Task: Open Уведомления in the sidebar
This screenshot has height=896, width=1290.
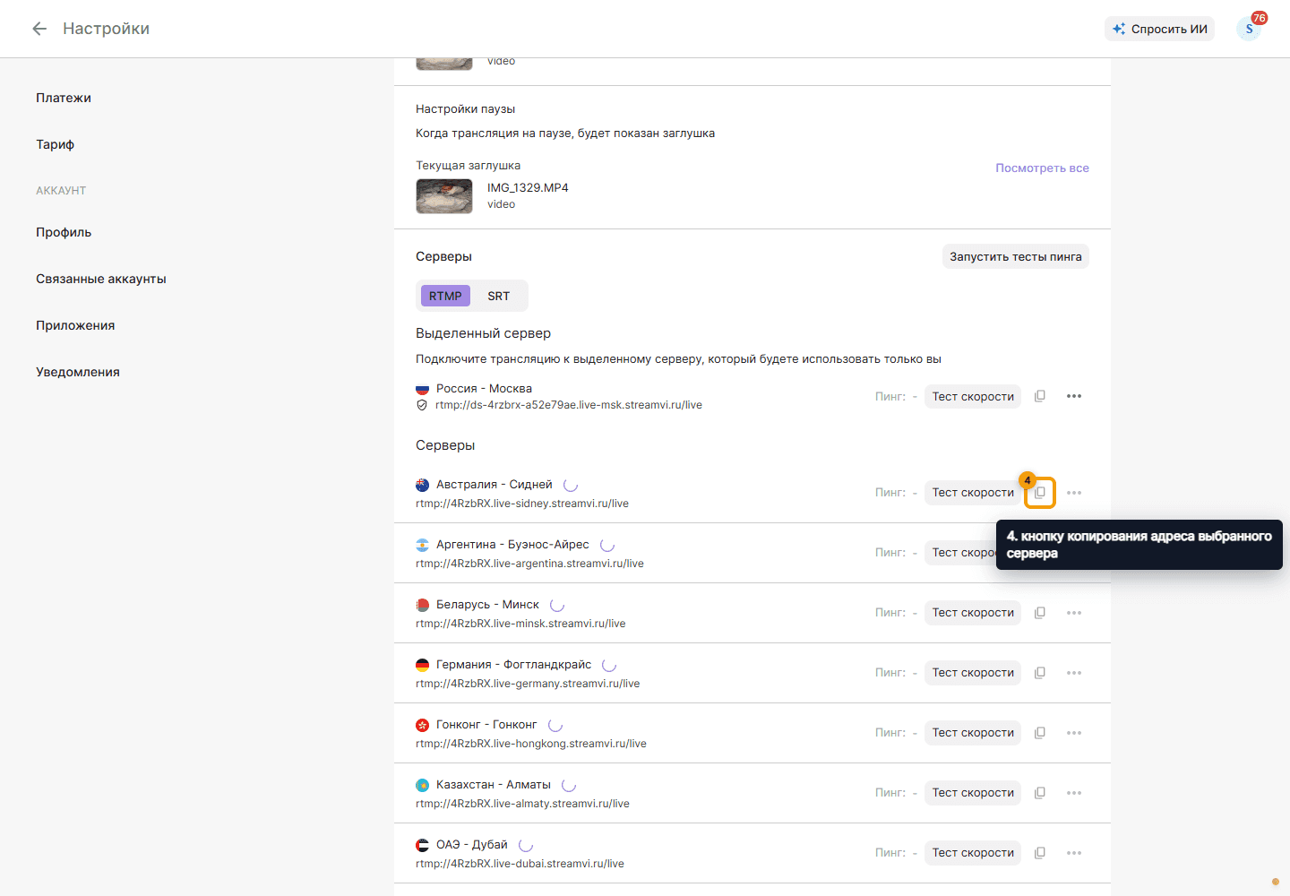Action: coord(78,372)
